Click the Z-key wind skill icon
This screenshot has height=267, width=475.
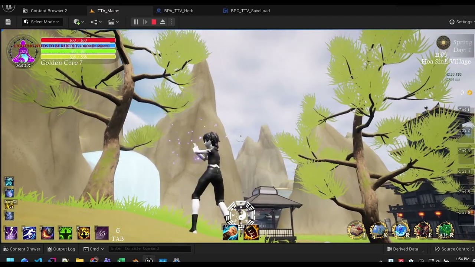(9, 215)
